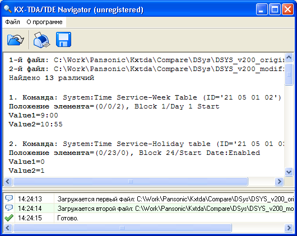Click the green checkmark icon beside Готово
The image size is (297, 236).
[x=9, y=218]
